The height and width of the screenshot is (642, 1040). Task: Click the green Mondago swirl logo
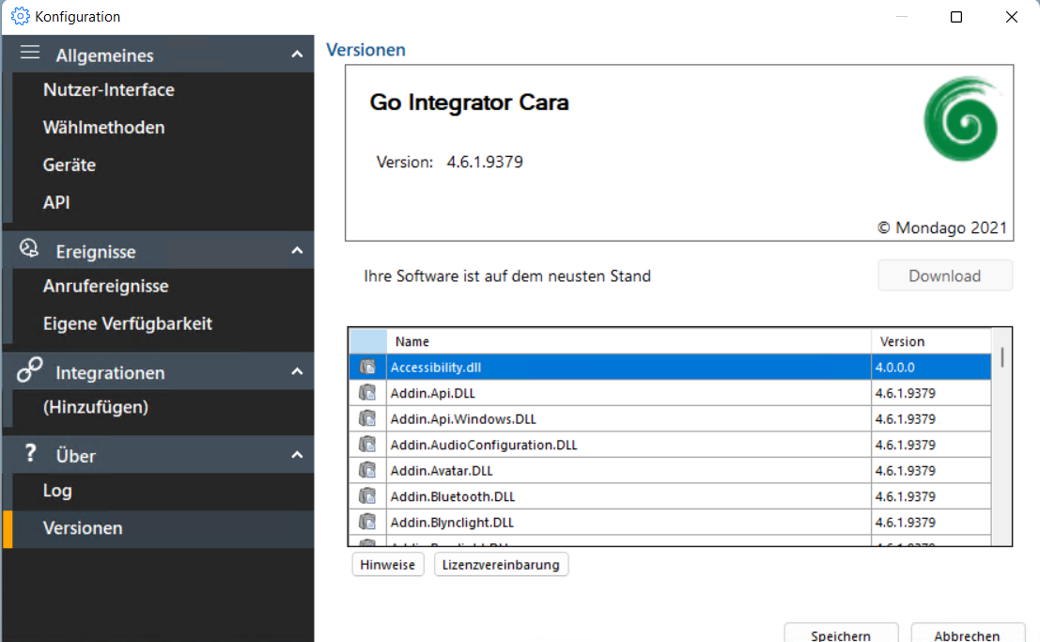[961, 119]
